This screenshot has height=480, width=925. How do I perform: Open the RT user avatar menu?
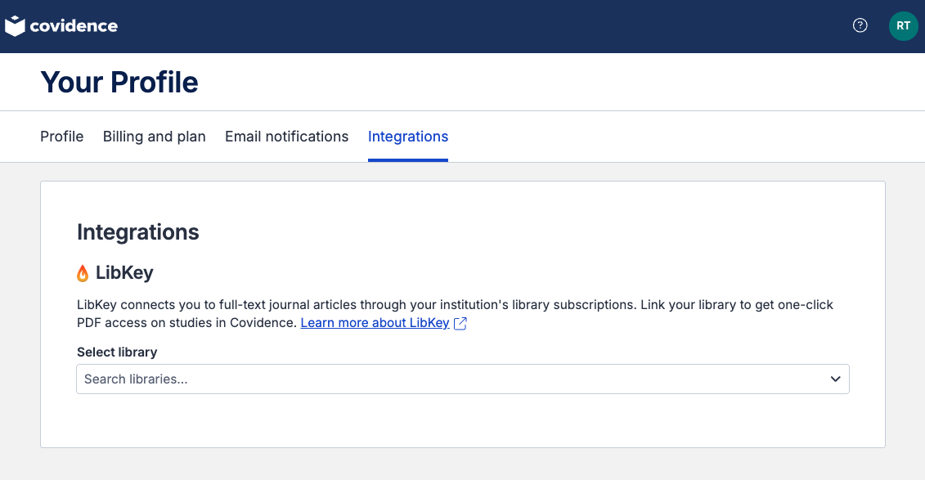[903, 26]
